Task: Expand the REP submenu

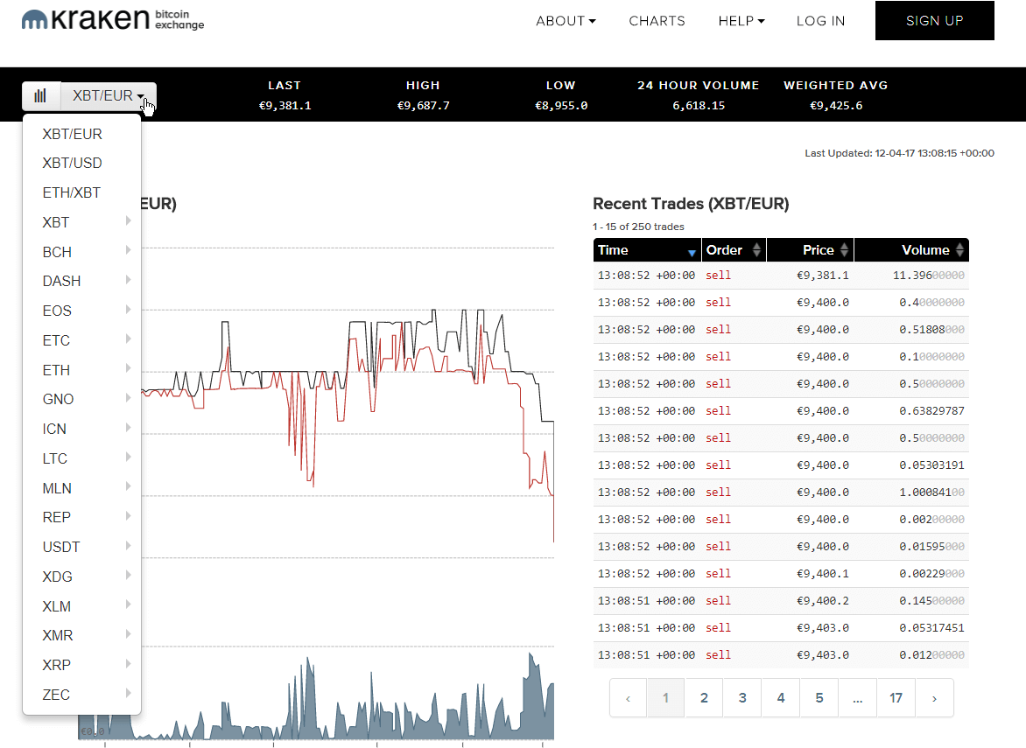Action: click(81, 517)
